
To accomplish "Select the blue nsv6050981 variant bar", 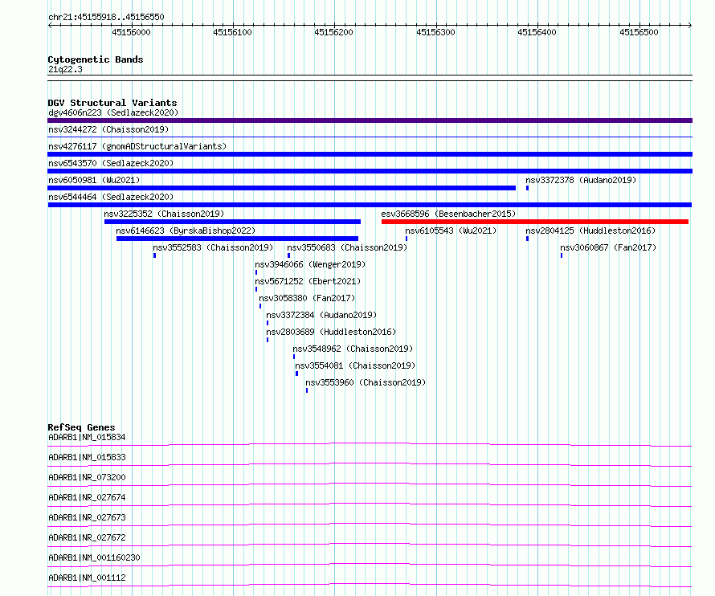I will (282, 188).
